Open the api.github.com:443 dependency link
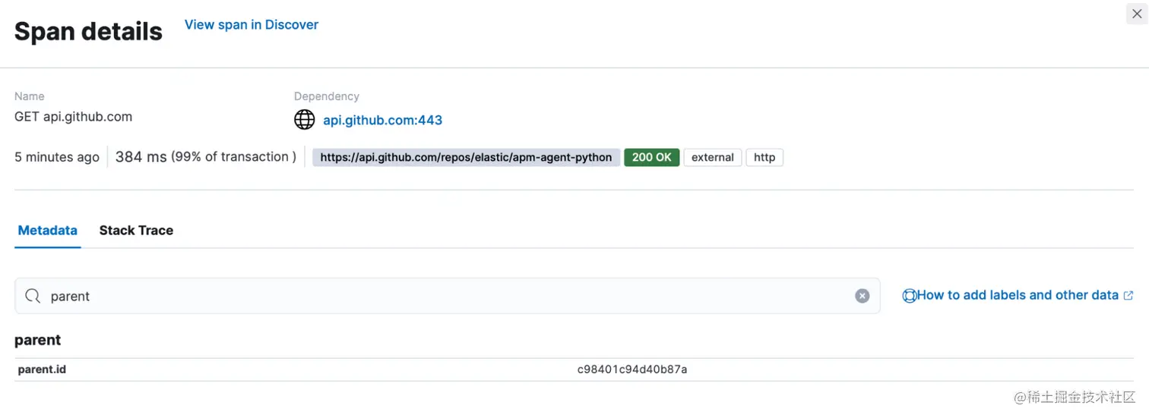The height and width of the screenshot is (418, 1149). (382, 120)
